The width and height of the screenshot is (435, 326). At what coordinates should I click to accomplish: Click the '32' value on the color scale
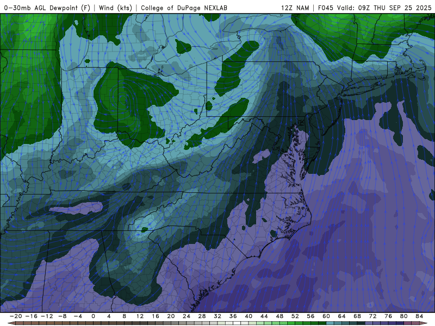[x=217, y=316]
